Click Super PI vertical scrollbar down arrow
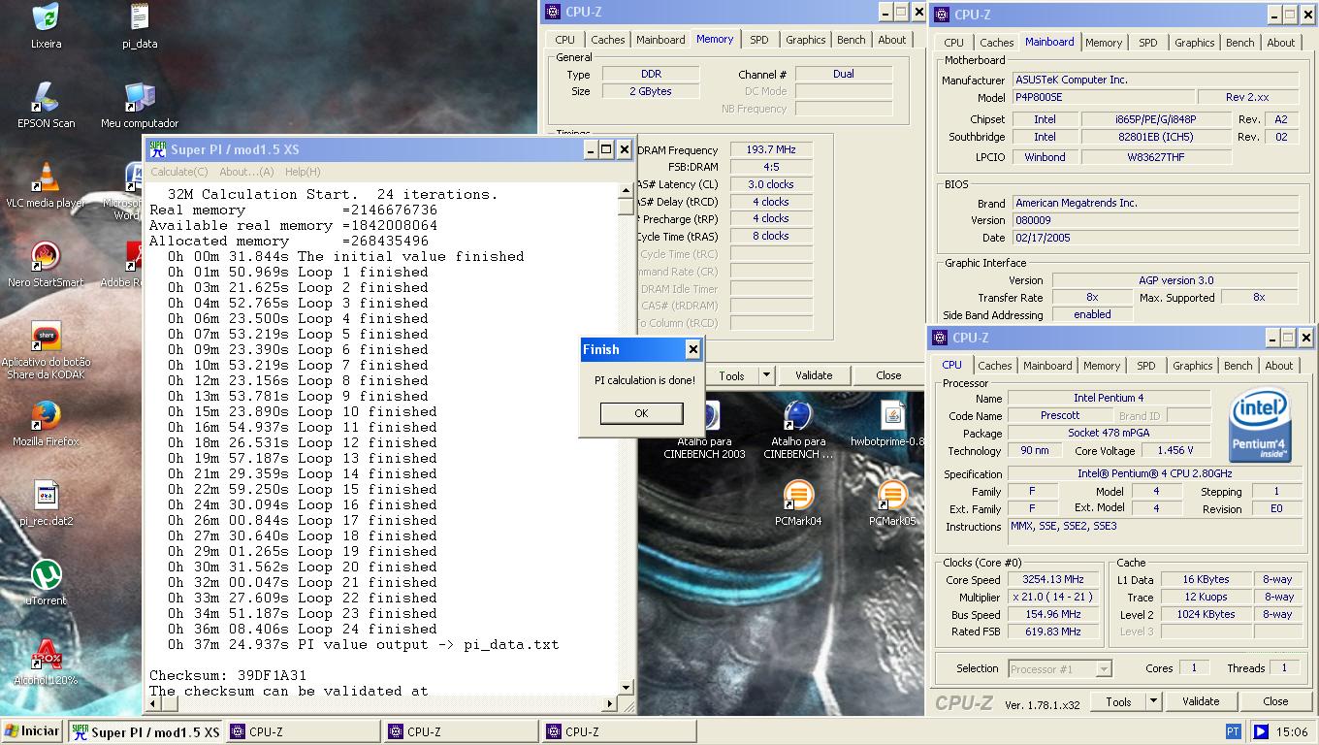 pyautogui.click(x=626, y=687)
